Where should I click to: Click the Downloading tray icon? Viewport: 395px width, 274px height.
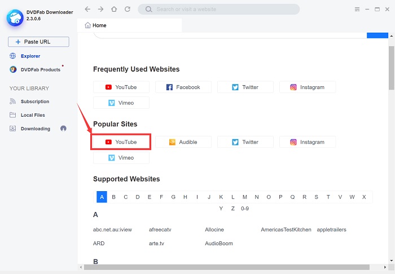[12, 129]
